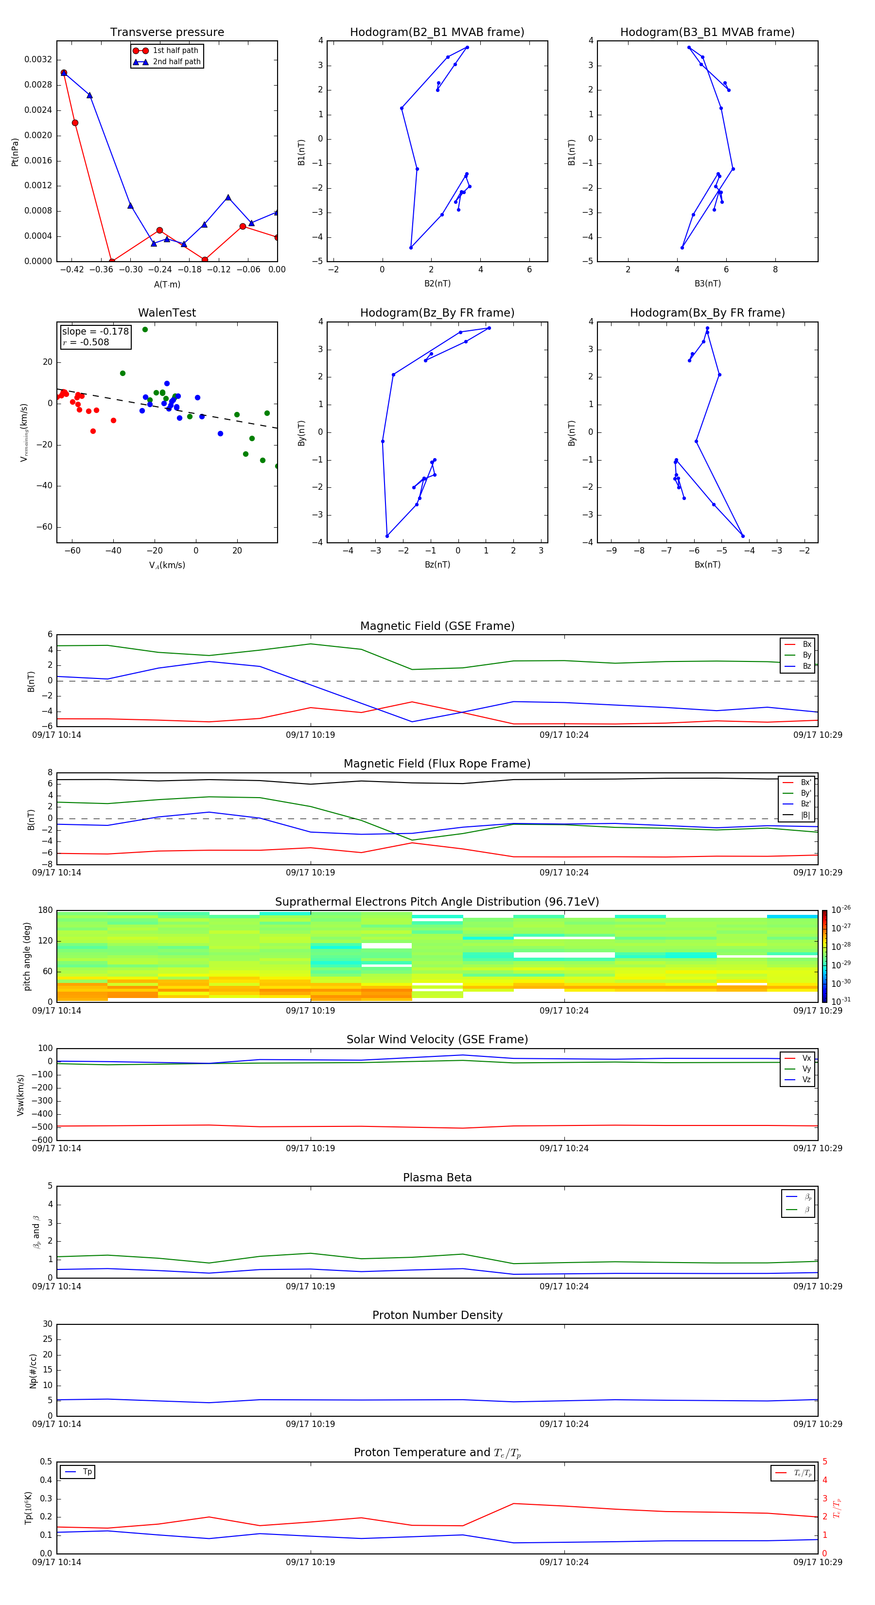The height and width of the screenshot is (1605, 875).
Task: Click the 'Bx(nT)' axis label
Action: 707,565
